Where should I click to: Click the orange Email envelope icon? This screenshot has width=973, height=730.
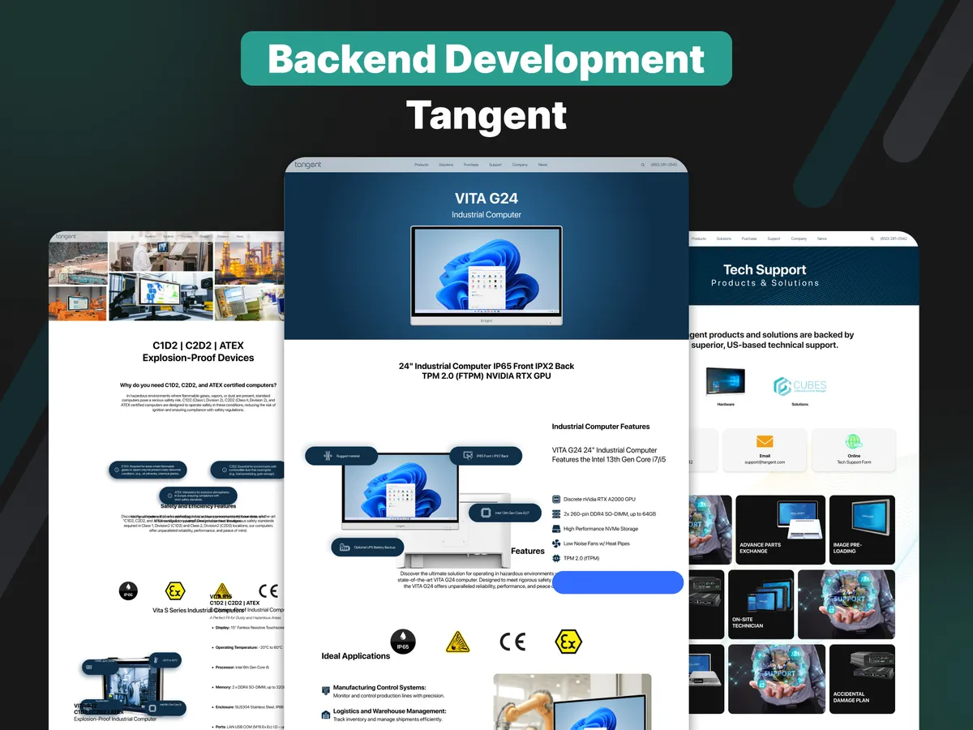point(765,442)
